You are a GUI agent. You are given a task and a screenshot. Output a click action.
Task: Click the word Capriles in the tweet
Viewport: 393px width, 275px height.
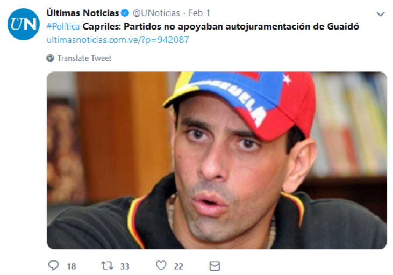click(102, 26)
